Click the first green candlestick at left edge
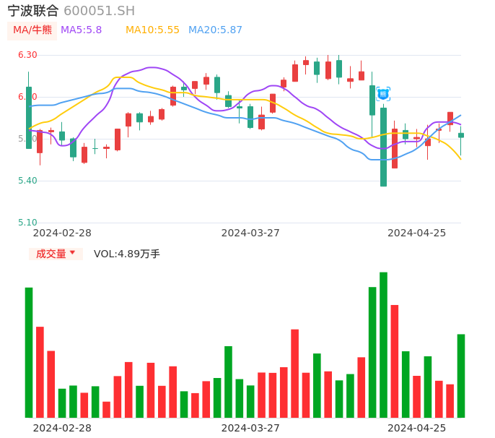The height and width of the screenshot is (438, 495). pos(29,118)
